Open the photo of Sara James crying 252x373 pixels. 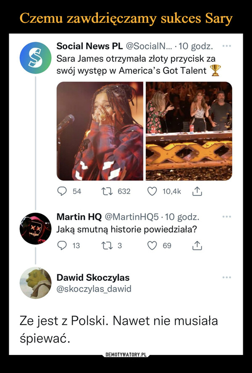pyautogui.click(x=100, y=131)
